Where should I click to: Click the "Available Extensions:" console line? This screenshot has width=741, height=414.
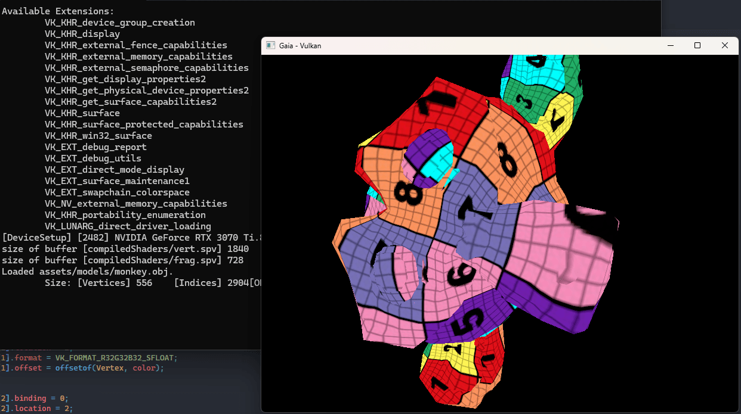coord(58,11)
